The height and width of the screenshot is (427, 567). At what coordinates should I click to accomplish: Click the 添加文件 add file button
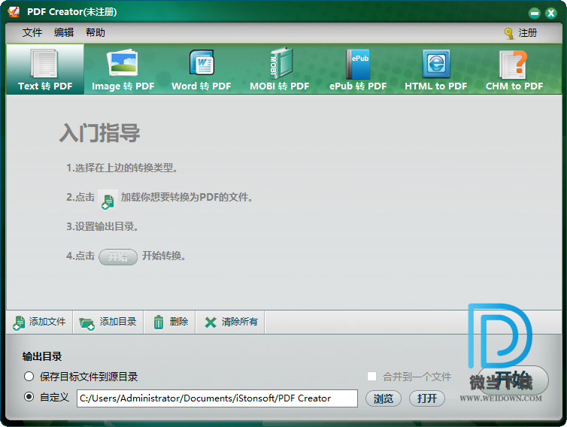(x=39, y=322)
